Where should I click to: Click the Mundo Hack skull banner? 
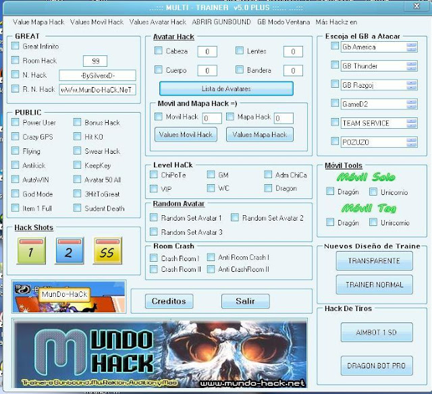(160, 354)
